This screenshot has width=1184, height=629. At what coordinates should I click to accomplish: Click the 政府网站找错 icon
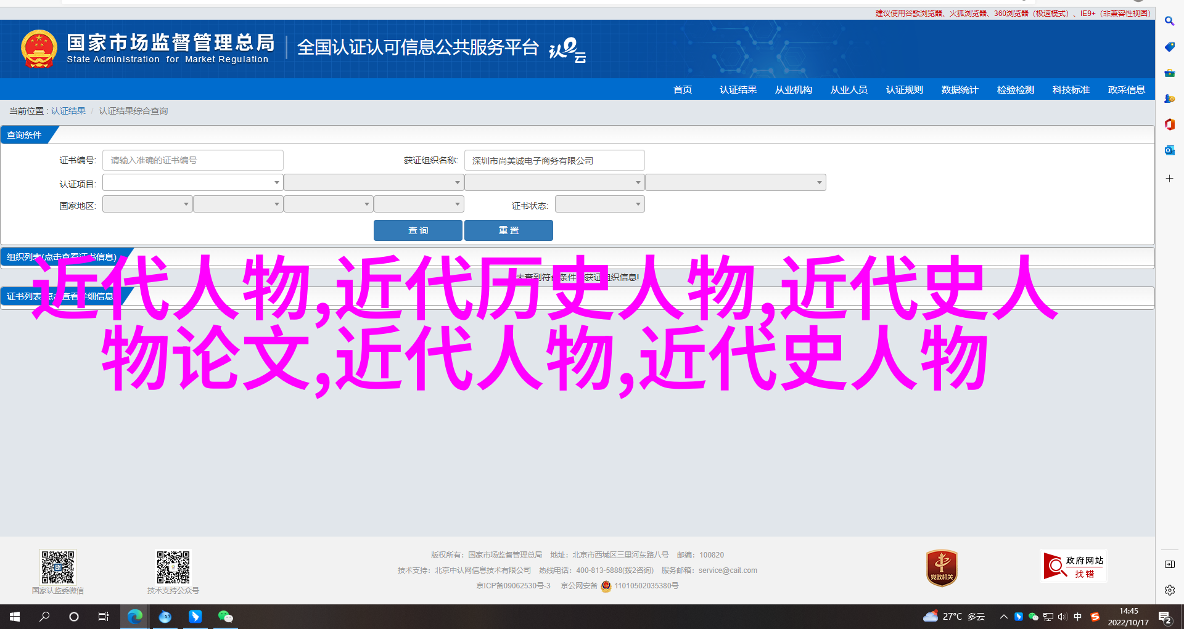(x=1073, y=566)
